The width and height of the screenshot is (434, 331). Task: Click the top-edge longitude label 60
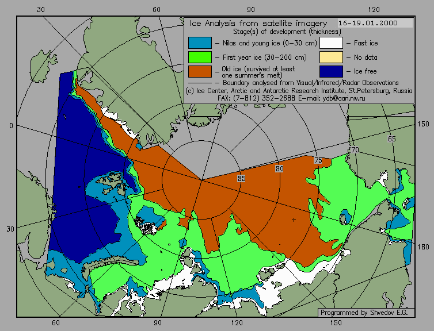(x=157, y=10)
